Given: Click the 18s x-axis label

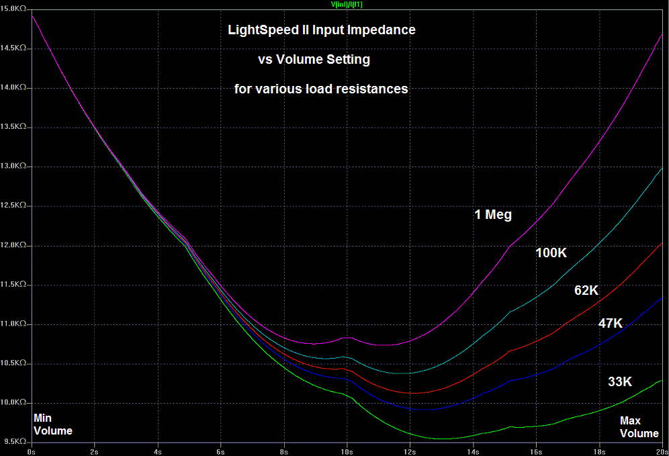Looking at the screenshot, I should [599, 452].
